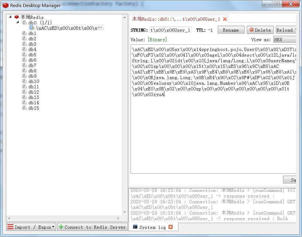Click the db11 database icon

(24, 87)
